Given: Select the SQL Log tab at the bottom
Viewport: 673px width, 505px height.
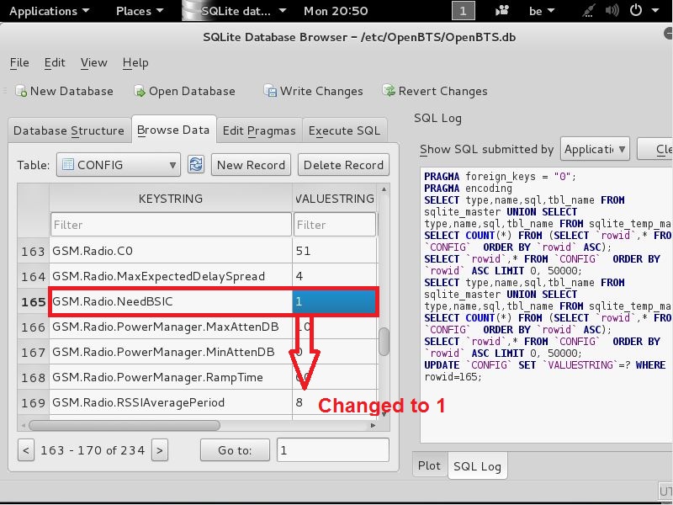Looking at the screenshot, I should (477, 466).
